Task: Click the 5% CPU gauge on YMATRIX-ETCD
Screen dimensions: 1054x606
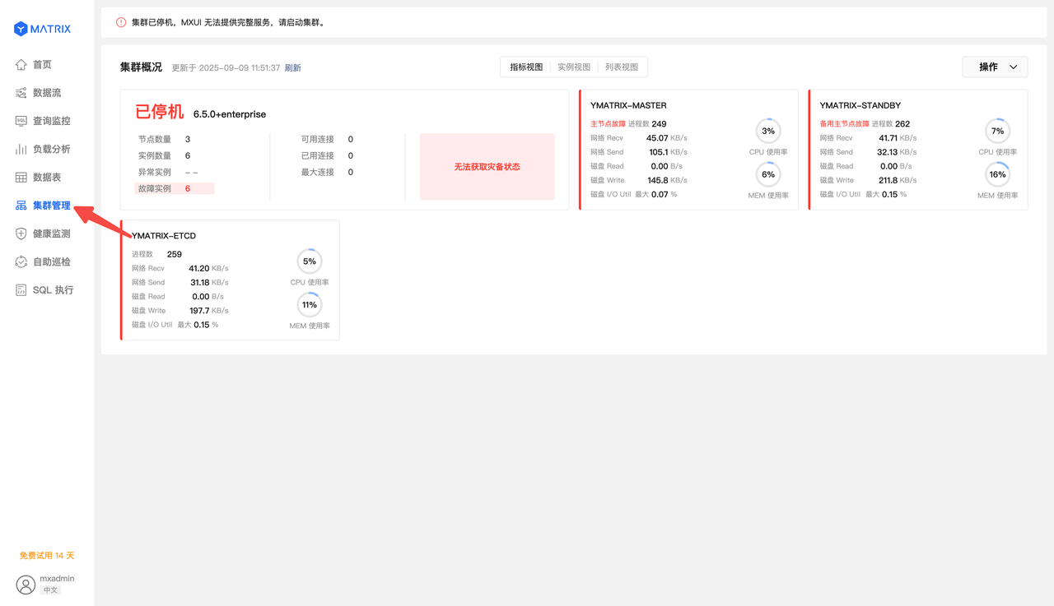Action: click(x=310, y=261)
